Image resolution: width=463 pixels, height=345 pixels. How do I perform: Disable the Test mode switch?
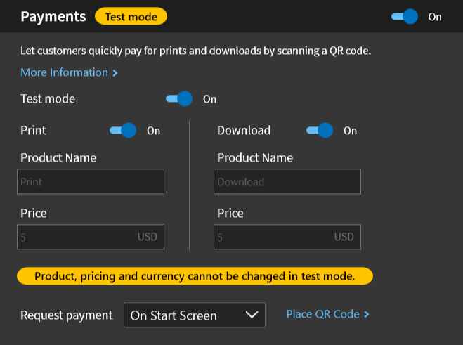[179, 98]
